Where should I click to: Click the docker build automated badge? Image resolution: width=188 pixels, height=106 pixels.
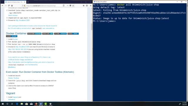click(34, 34)
